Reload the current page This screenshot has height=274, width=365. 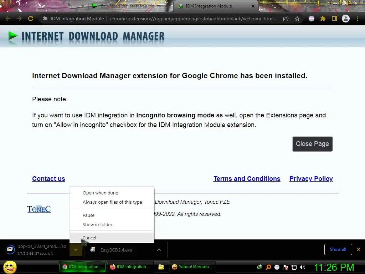pyautogui.click(x=31, y=19)
